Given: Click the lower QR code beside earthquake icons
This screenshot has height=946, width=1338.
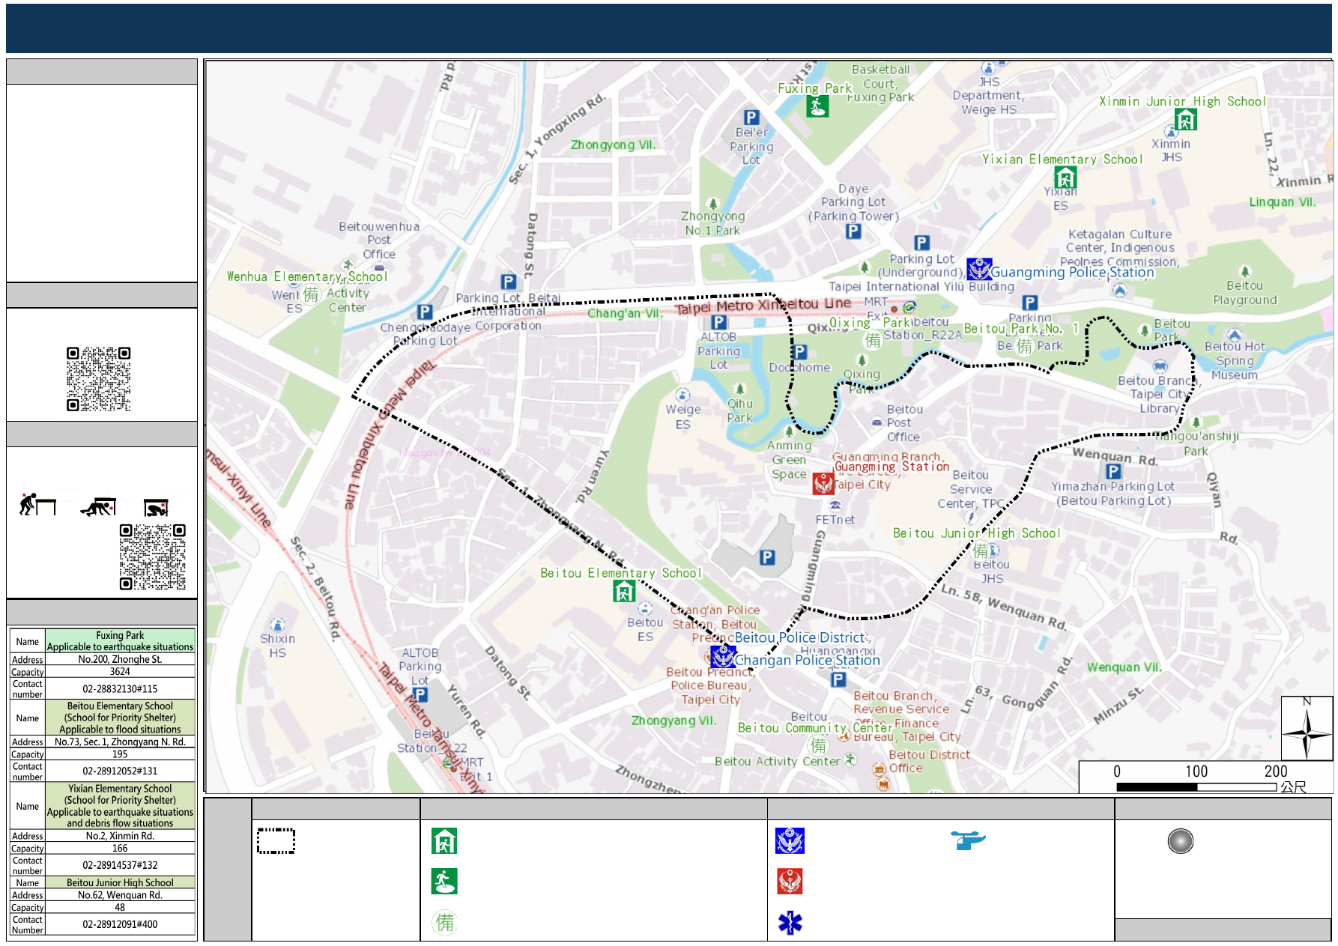Looking at the screenshot, I should pos(153,557).
